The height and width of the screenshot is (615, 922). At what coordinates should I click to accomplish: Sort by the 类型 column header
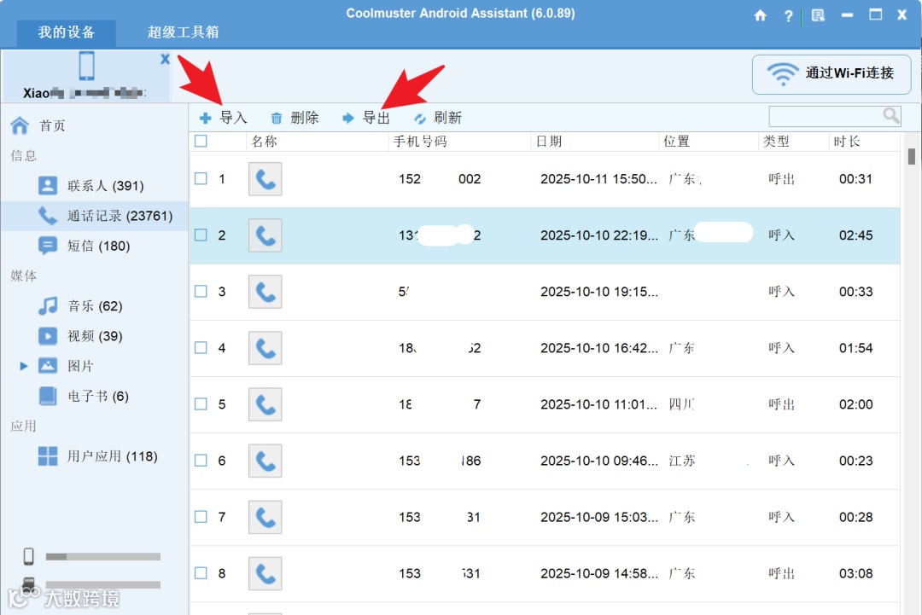click(793, 142)
